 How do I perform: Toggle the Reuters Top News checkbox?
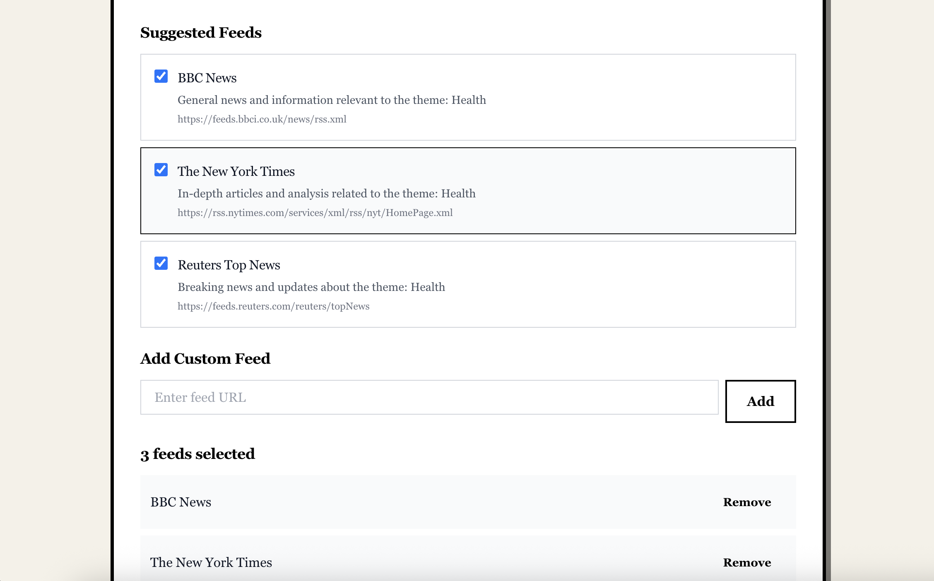[161, 264]
